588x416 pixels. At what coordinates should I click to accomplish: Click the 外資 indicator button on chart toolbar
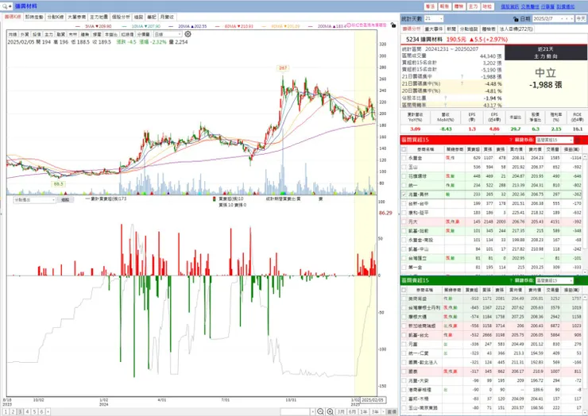pos(25,34)
